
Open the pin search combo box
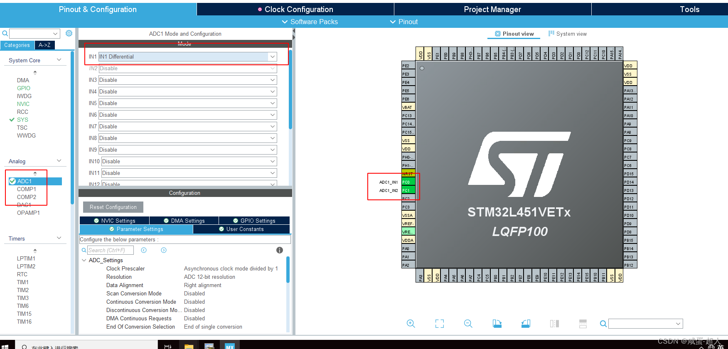tap(645, 324)
